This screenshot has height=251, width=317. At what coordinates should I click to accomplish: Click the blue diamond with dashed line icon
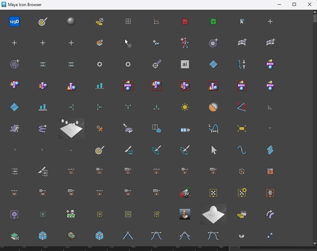point(14,107)
